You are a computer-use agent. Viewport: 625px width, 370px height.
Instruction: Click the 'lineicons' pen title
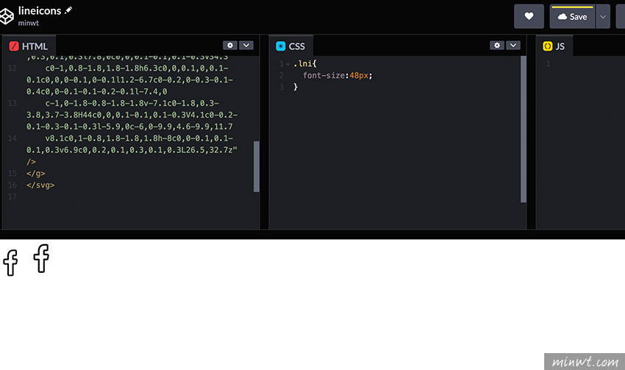[40, 10]
